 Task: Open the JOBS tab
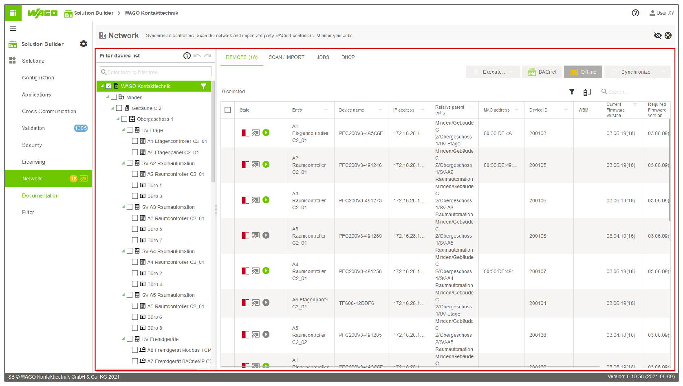323,57
